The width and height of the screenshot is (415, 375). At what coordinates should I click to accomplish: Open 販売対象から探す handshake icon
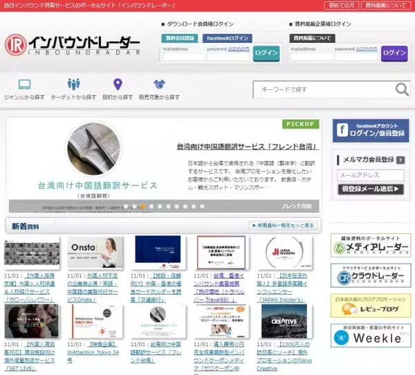coord(159,84)
